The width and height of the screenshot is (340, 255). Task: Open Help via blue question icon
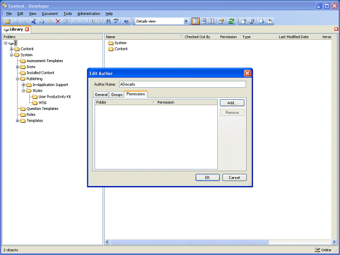pos(126,21)
